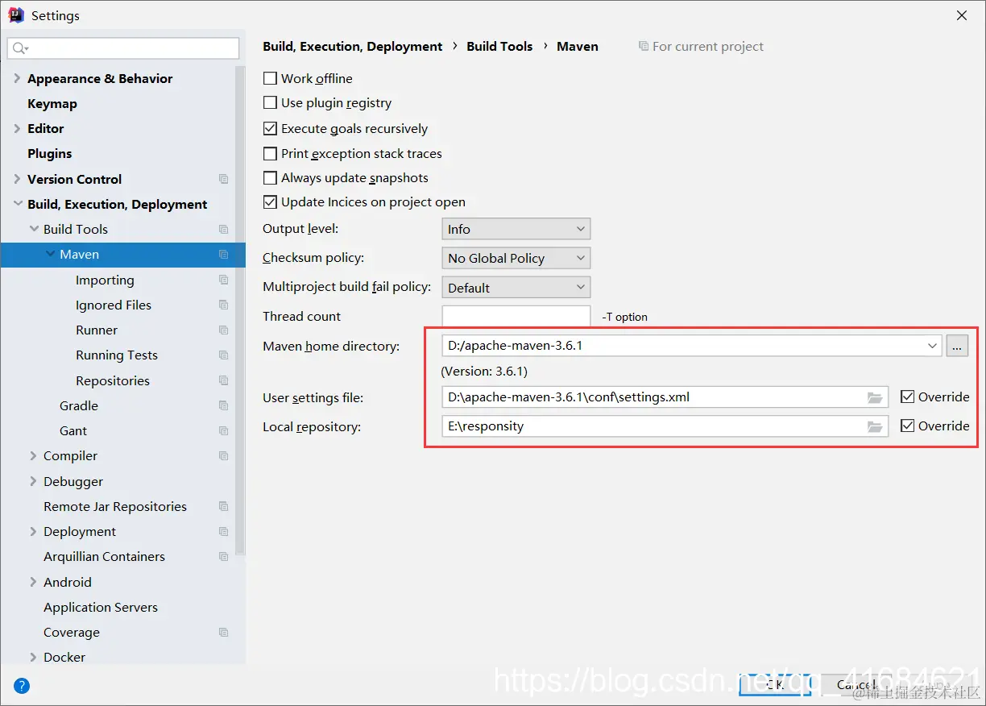Click the project-level icon on the Maven row
Screen dimensions: 986x706
224,255
